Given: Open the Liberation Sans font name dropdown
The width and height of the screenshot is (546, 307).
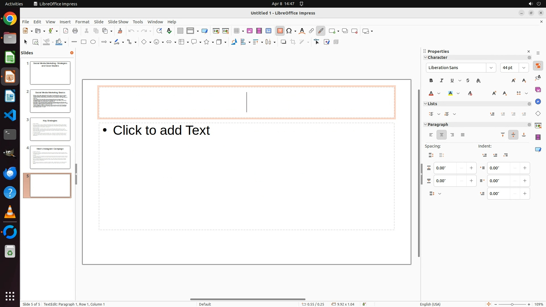Looking at the screenshot, I should [x=491, y=68].
